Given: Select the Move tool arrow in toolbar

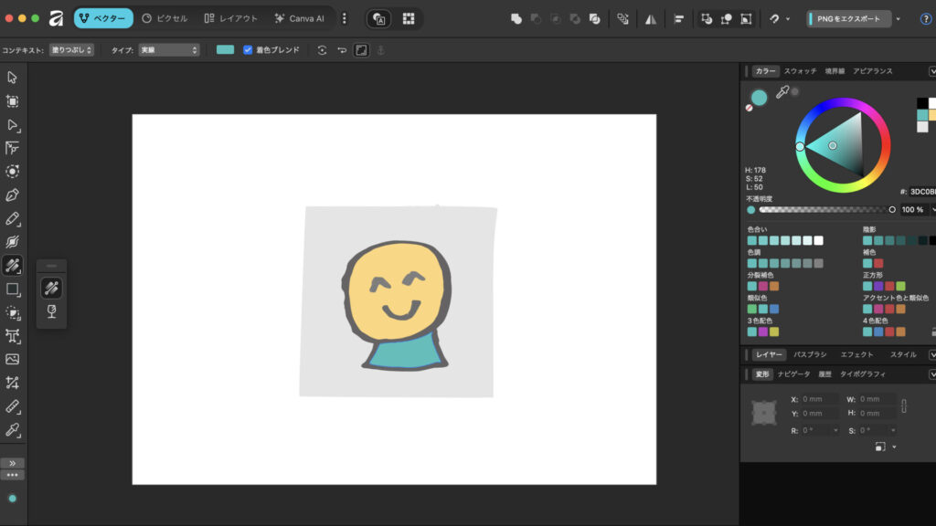Looking at the screenshot, I should pyautogui.click(x=13, y=77).
